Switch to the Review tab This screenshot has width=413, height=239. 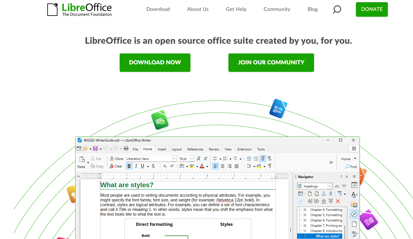click(214, 149)
